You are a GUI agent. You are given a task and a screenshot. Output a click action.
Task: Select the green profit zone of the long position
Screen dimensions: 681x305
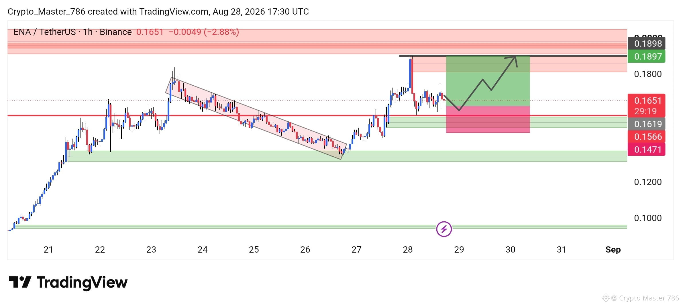pos(488,81)
